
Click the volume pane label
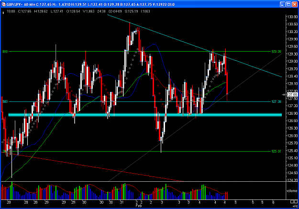tap(291, 191)
